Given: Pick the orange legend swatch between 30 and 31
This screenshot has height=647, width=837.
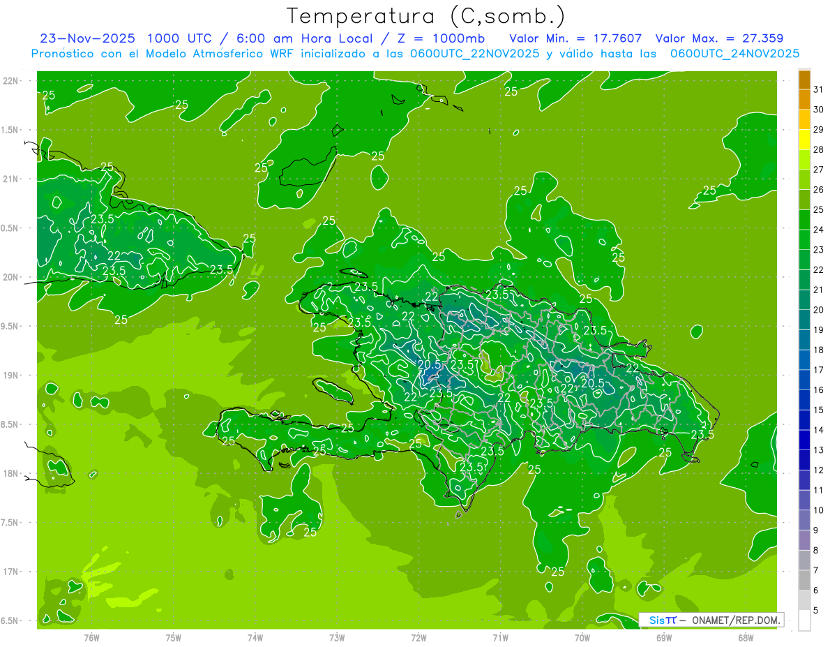Looking at the screenshot, I should point(804,100).
